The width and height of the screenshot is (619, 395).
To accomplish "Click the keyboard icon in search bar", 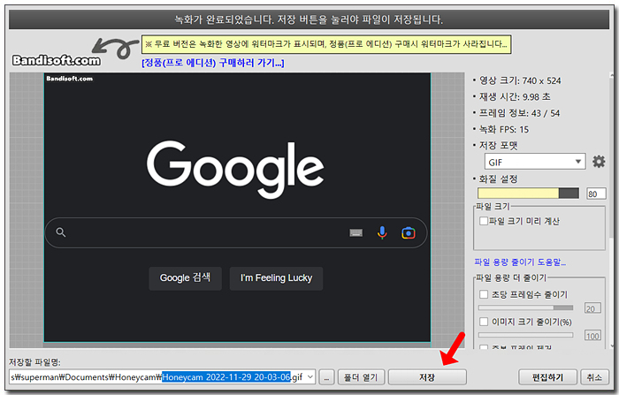I will tap(356, 232).
